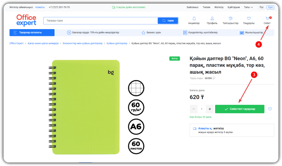Screen dimensions: 282x166
Task: Open Бағалар еруде 70% discounts link
Action: point(96,33)
